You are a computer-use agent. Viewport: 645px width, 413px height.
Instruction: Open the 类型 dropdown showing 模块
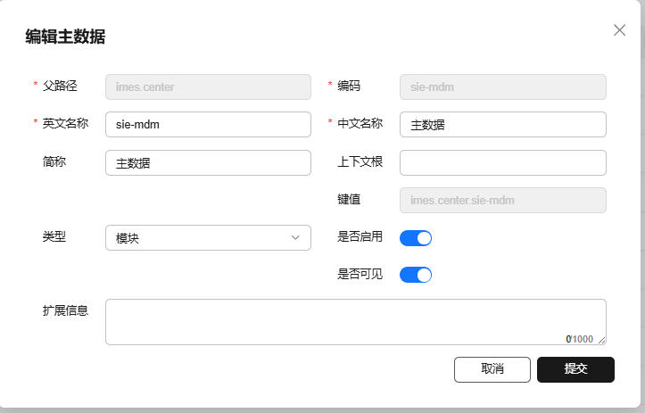coord(208,238)
